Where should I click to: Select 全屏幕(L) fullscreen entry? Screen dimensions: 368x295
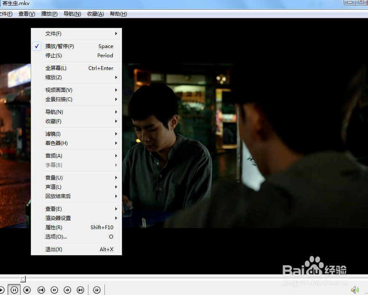click(x=76, y=68)
